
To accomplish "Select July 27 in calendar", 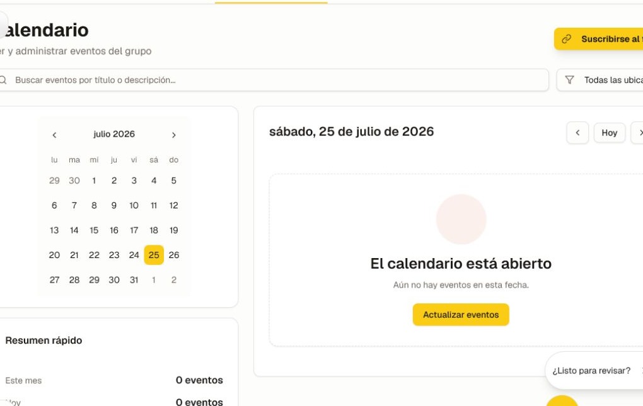I will (54, 280).
